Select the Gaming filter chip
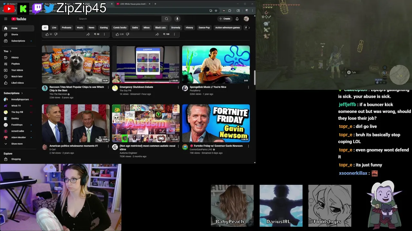 point(104,28)
